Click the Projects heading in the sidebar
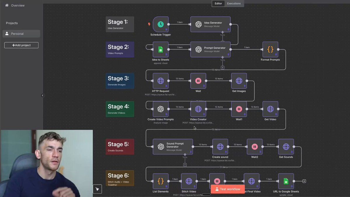 coord(12,23)
